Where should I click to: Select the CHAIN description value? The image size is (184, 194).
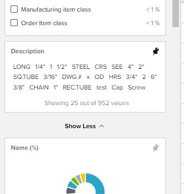39,87
